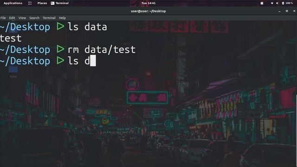297x167 pixels.
Task: Maximize the terminal window
Action: [287, 11]
